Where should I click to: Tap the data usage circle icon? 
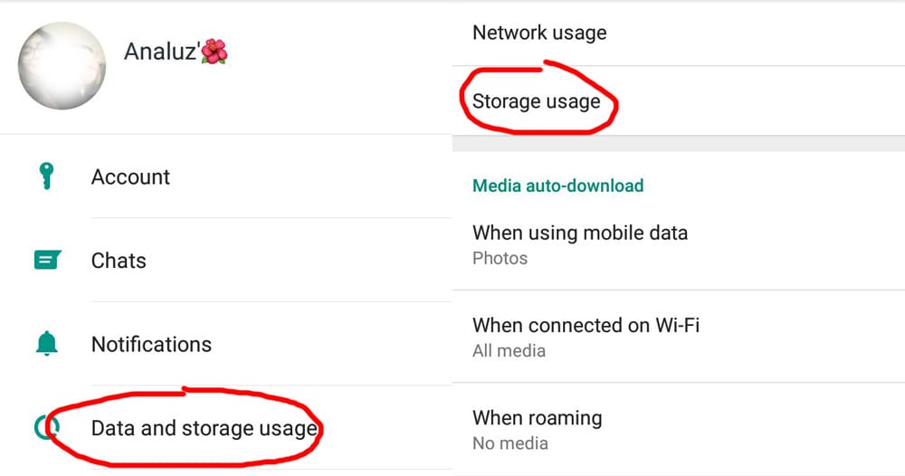pos(40,428)
